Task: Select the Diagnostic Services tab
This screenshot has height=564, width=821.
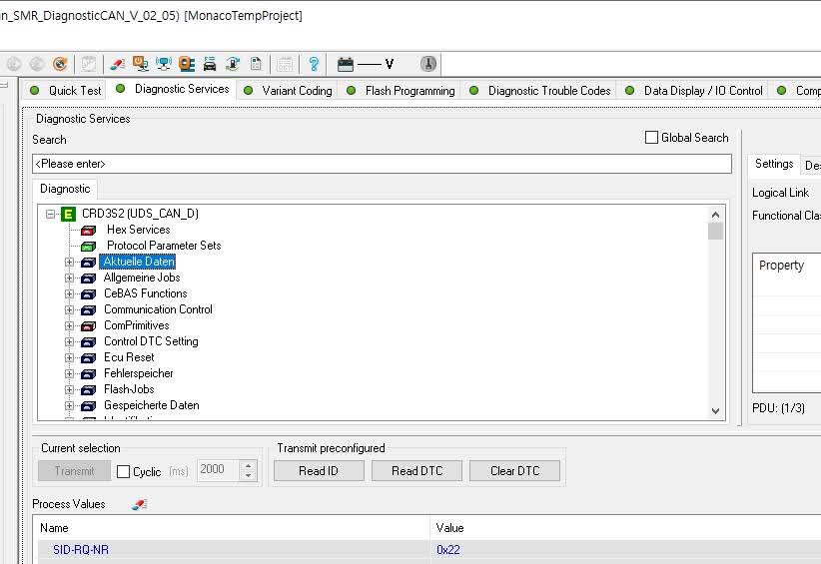Action: (172, 89)
